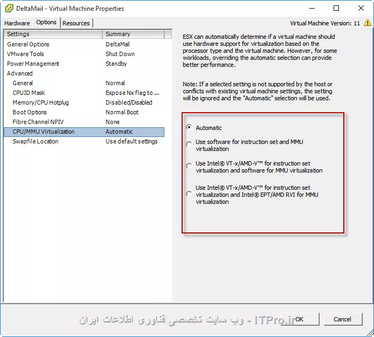Select General under Advanced
374x337 pixels.
tap(84, 83)
